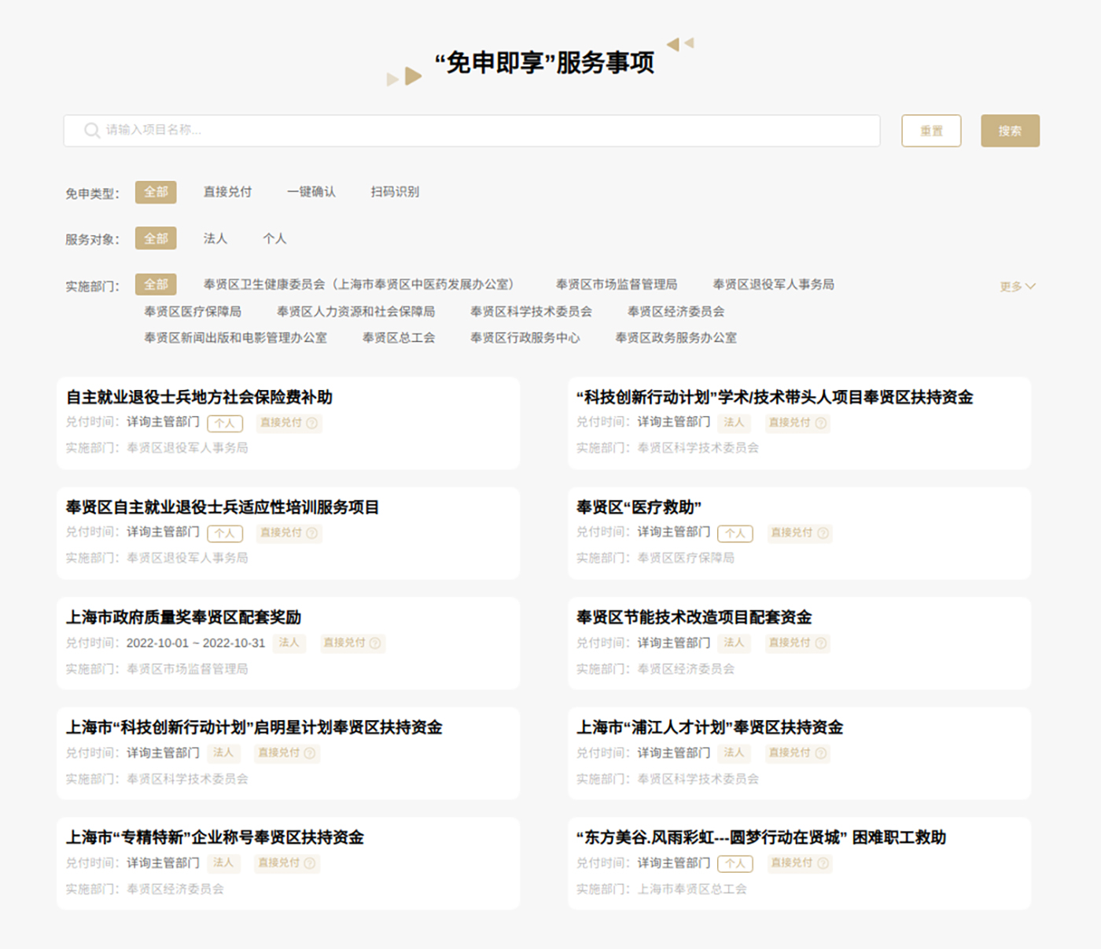Click help icon in 上海市政府质量奖奉贤区配套奖励 card

(375, 643)
